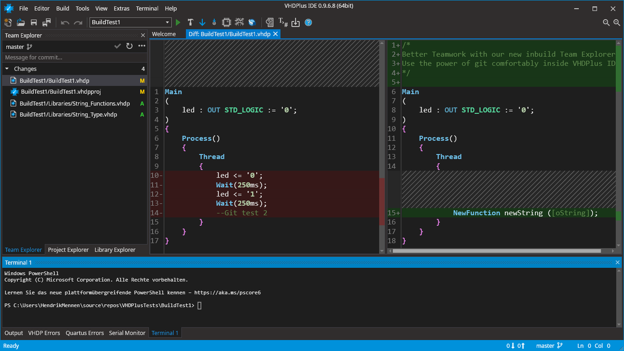Click the PowerShell prompt line in terminal
The height and width of the screenshot is (351, 624).
click(102, 305)
